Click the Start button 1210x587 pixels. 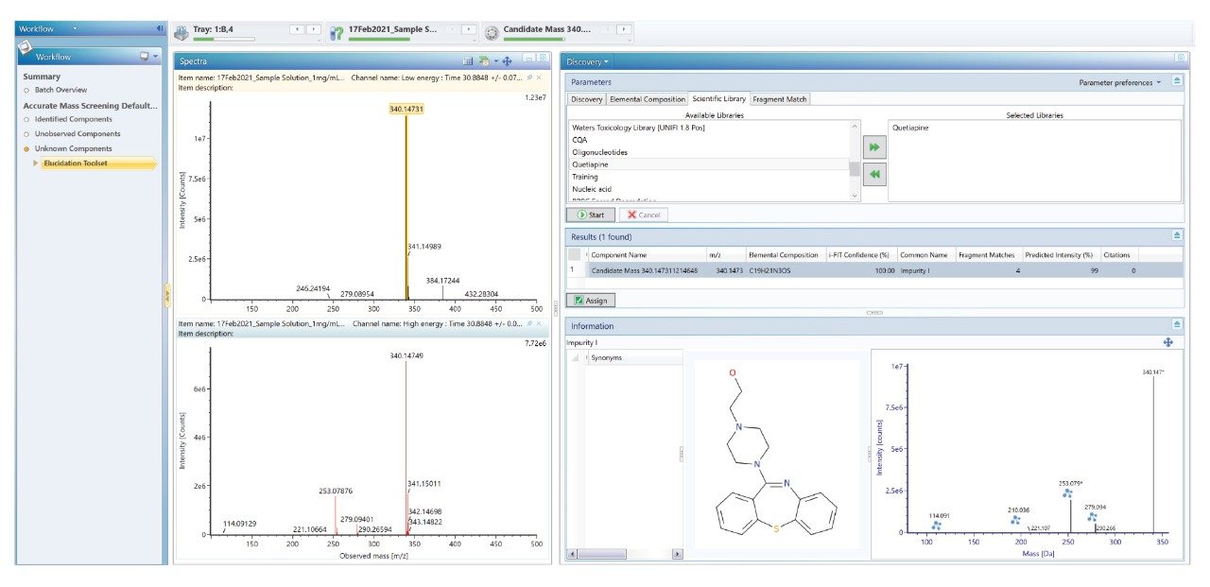coord(590,216)
